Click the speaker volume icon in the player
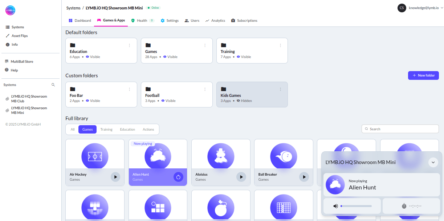The height and width of the screenshot is (221, 444). 335,206
